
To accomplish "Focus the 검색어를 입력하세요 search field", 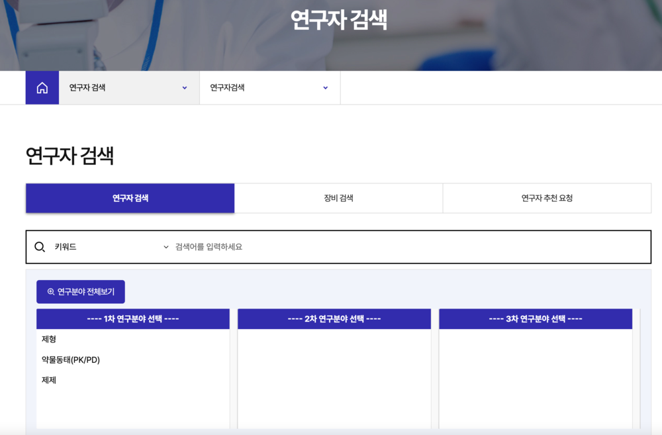I will click(x=407, y=247).
